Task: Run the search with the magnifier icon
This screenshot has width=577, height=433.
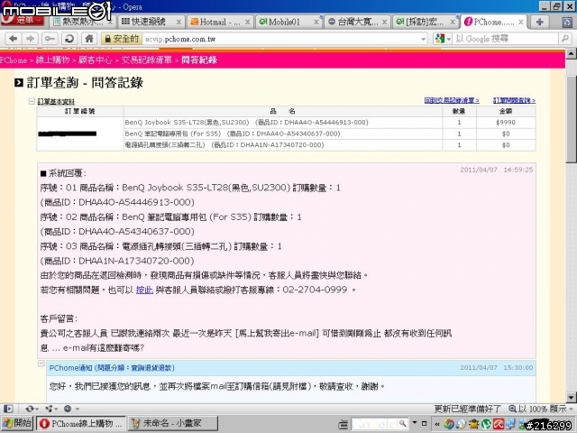Action: 565,38
